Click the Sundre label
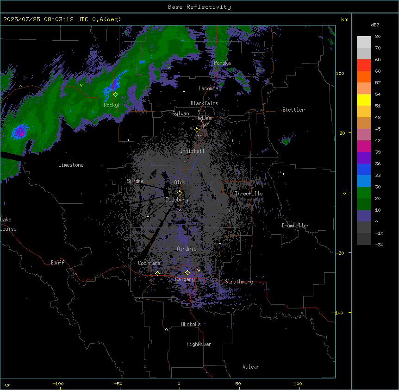 (x=135, y=181)
